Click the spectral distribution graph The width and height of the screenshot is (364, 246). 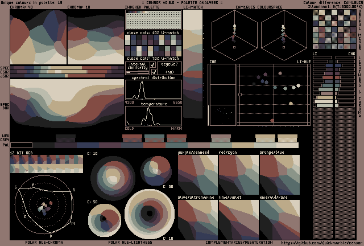click(x=153, y=90)
